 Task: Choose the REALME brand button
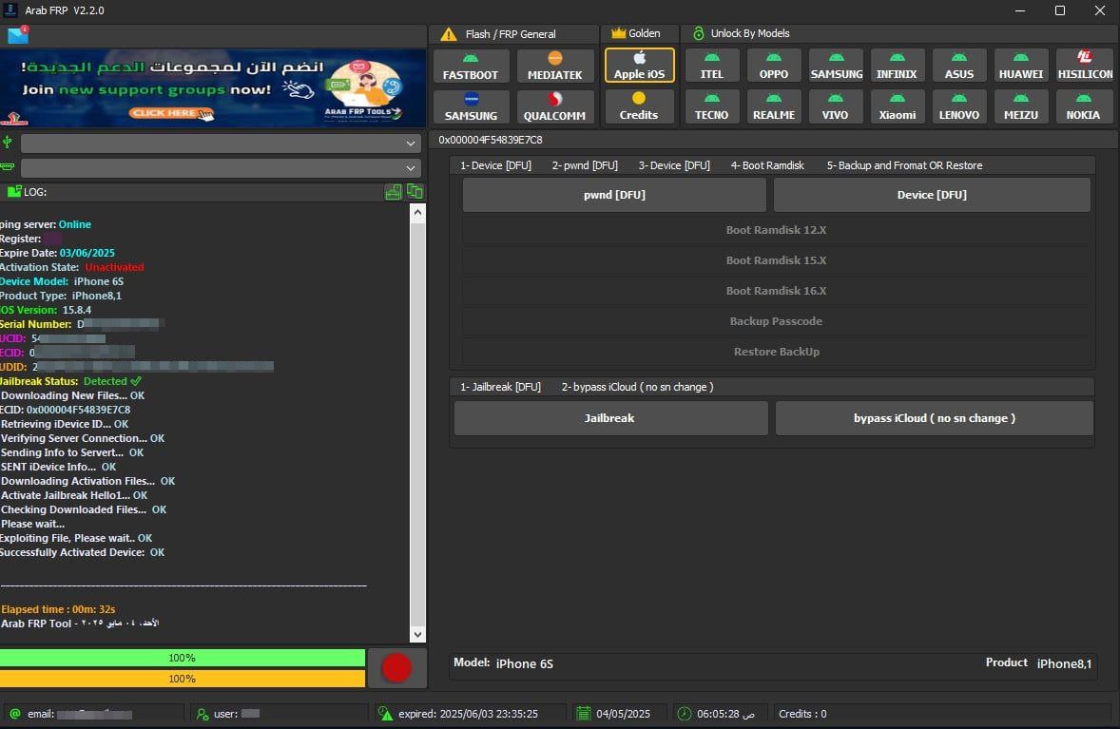point(774,107)
